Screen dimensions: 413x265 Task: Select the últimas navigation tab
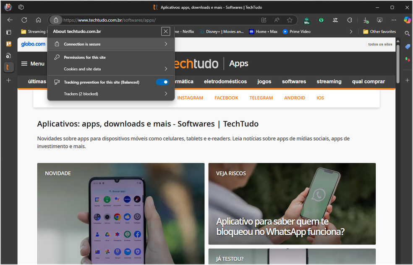37,81
